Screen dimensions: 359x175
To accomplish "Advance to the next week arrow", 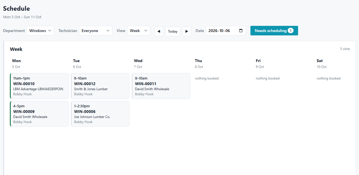I will pyautogui.click(x=187, y=31).
